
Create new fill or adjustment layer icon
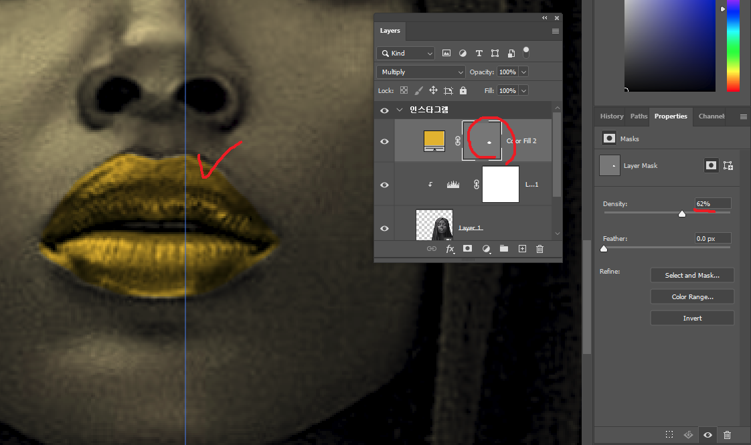click(486, 249)
